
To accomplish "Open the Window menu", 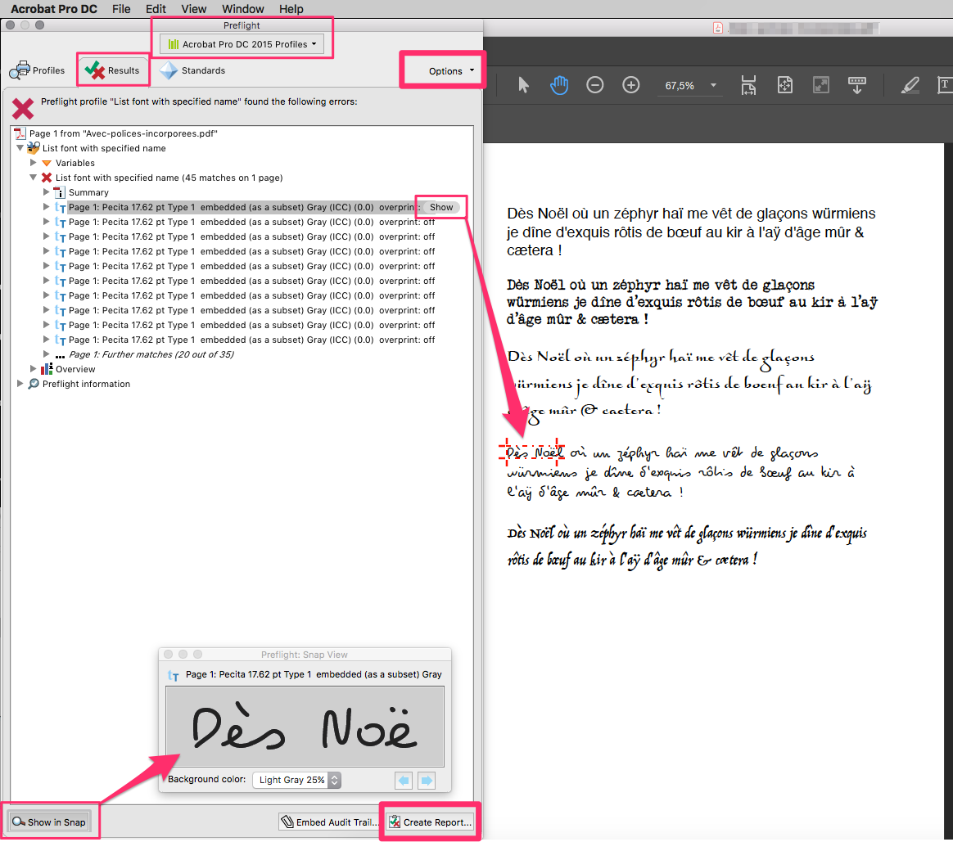I will (x=242, y=9).
